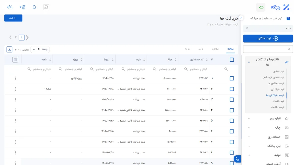Expand the حسابداری sidebar section
The image size is (294, 165).
[268, 137]
